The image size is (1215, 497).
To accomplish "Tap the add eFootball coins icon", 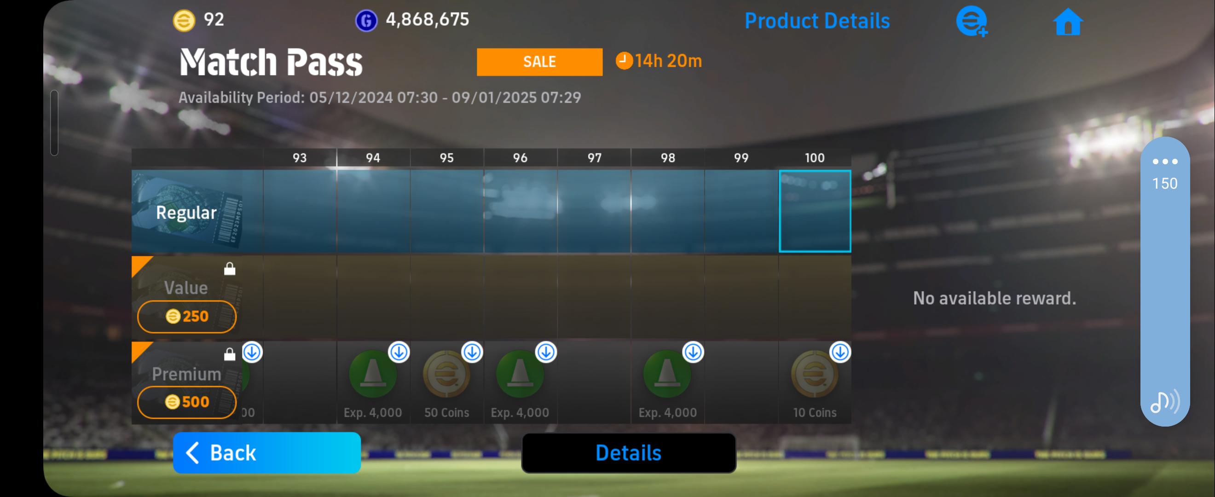I will pyautogui.click(x=972, y=21).
